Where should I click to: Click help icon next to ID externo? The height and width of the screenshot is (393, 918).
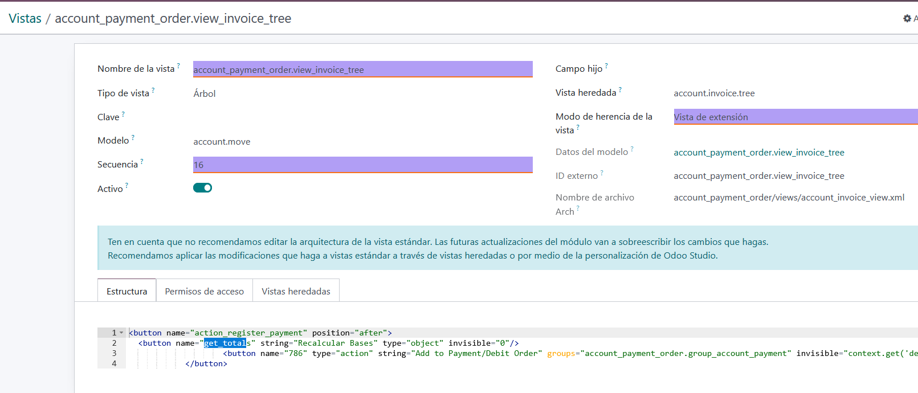(x=602, y=173)
